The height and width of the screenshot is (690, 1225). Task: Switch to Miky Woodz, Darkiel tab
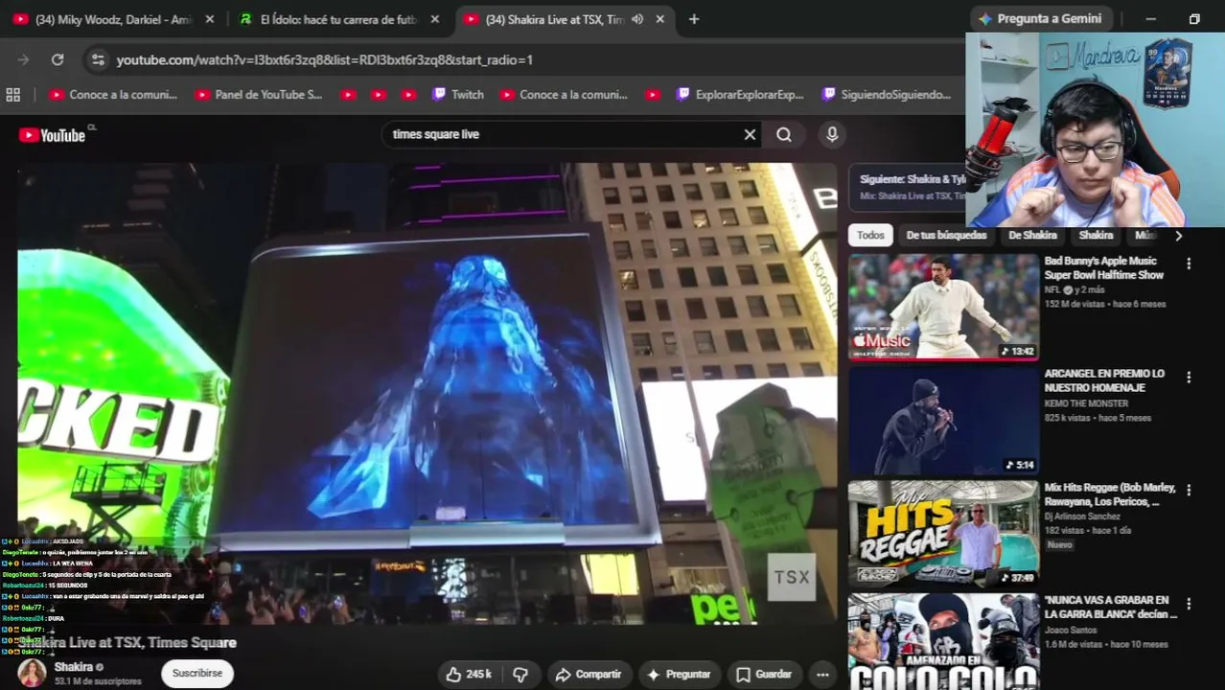113,19
